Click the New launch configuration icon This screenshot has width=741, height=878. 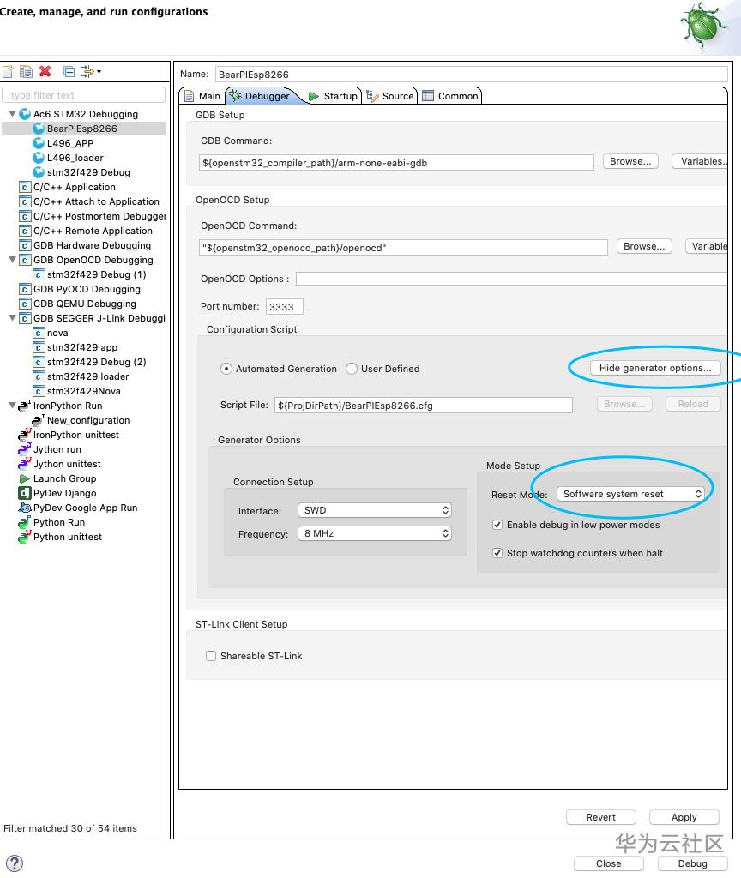coord(8,72)
